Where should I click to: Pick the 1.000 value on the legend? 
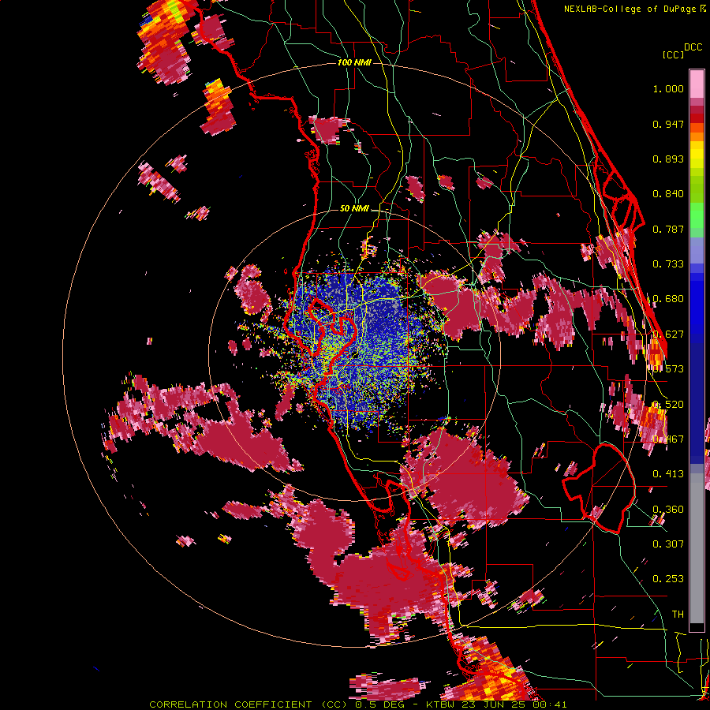point(668,88)
